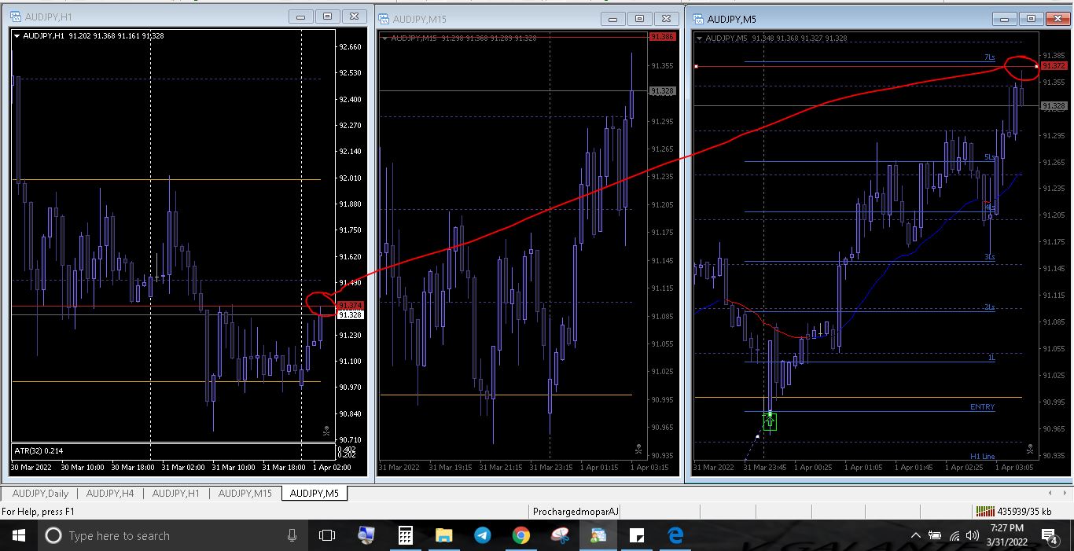
Task: Restore the AUDJPY,M15 chart window
Action: (x=639, y=19)
